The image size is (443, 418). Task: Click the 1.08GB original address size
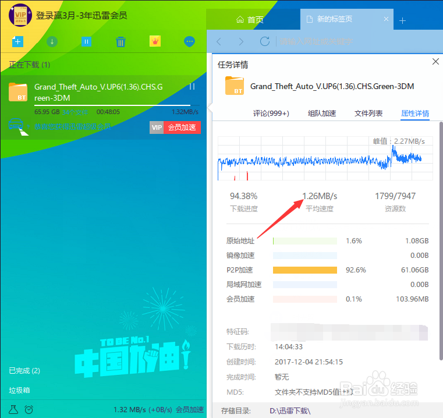pyautogui.click(x=417, y=241)
